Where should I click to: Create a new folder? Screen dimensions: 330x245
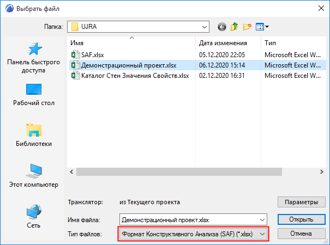(x=247, y=26)
